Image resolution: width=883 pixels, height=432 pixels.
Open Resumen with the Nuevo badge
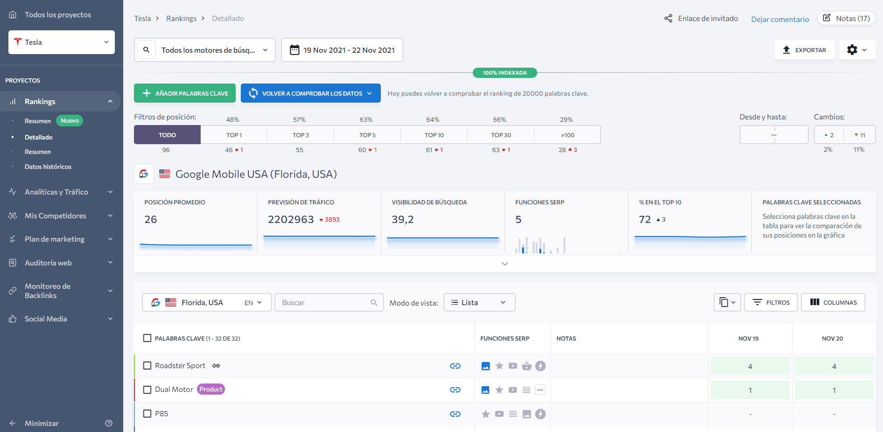(x=53, y=120)
